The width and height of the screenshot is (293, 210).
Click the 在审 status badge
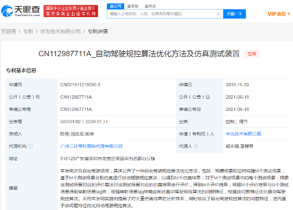(252, 54)
